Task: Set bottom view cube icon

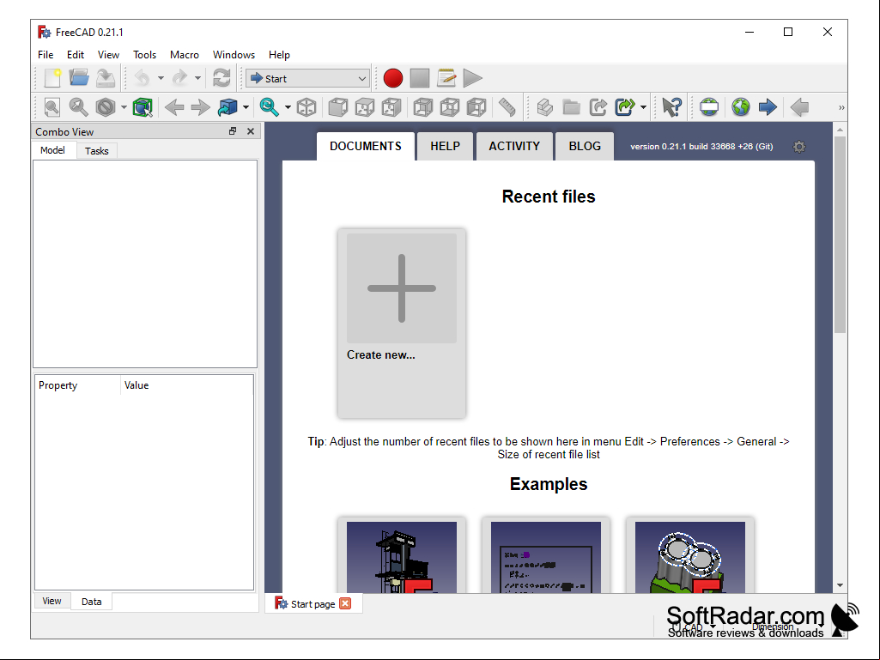Action: [x=450, y=107]
